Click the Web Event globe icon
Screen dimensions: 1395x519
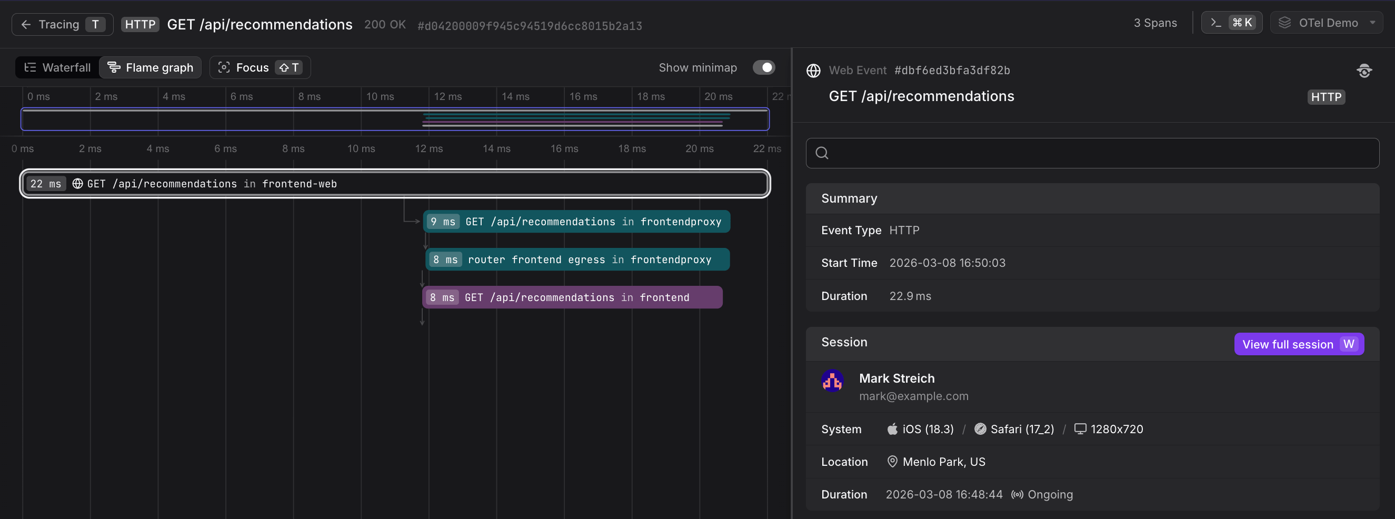(813, 71)
